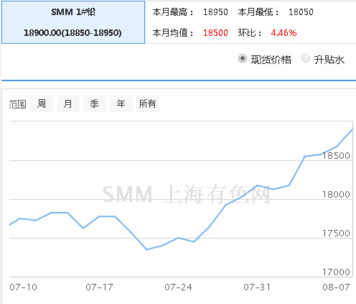The image size is (356, 304).
Task: Click the red 环比 4.46% value
Action: (x=284, y=33)
